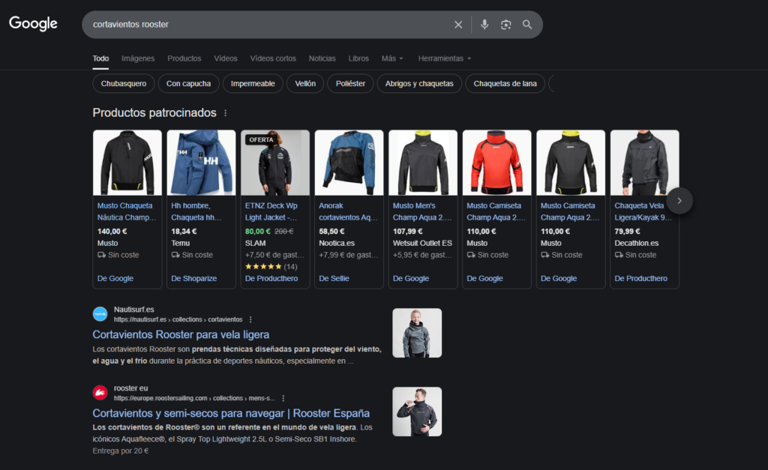Open Rooster España cortavientos y semi-secos link
Screen dimensions: 768x470
pos(231,413)
